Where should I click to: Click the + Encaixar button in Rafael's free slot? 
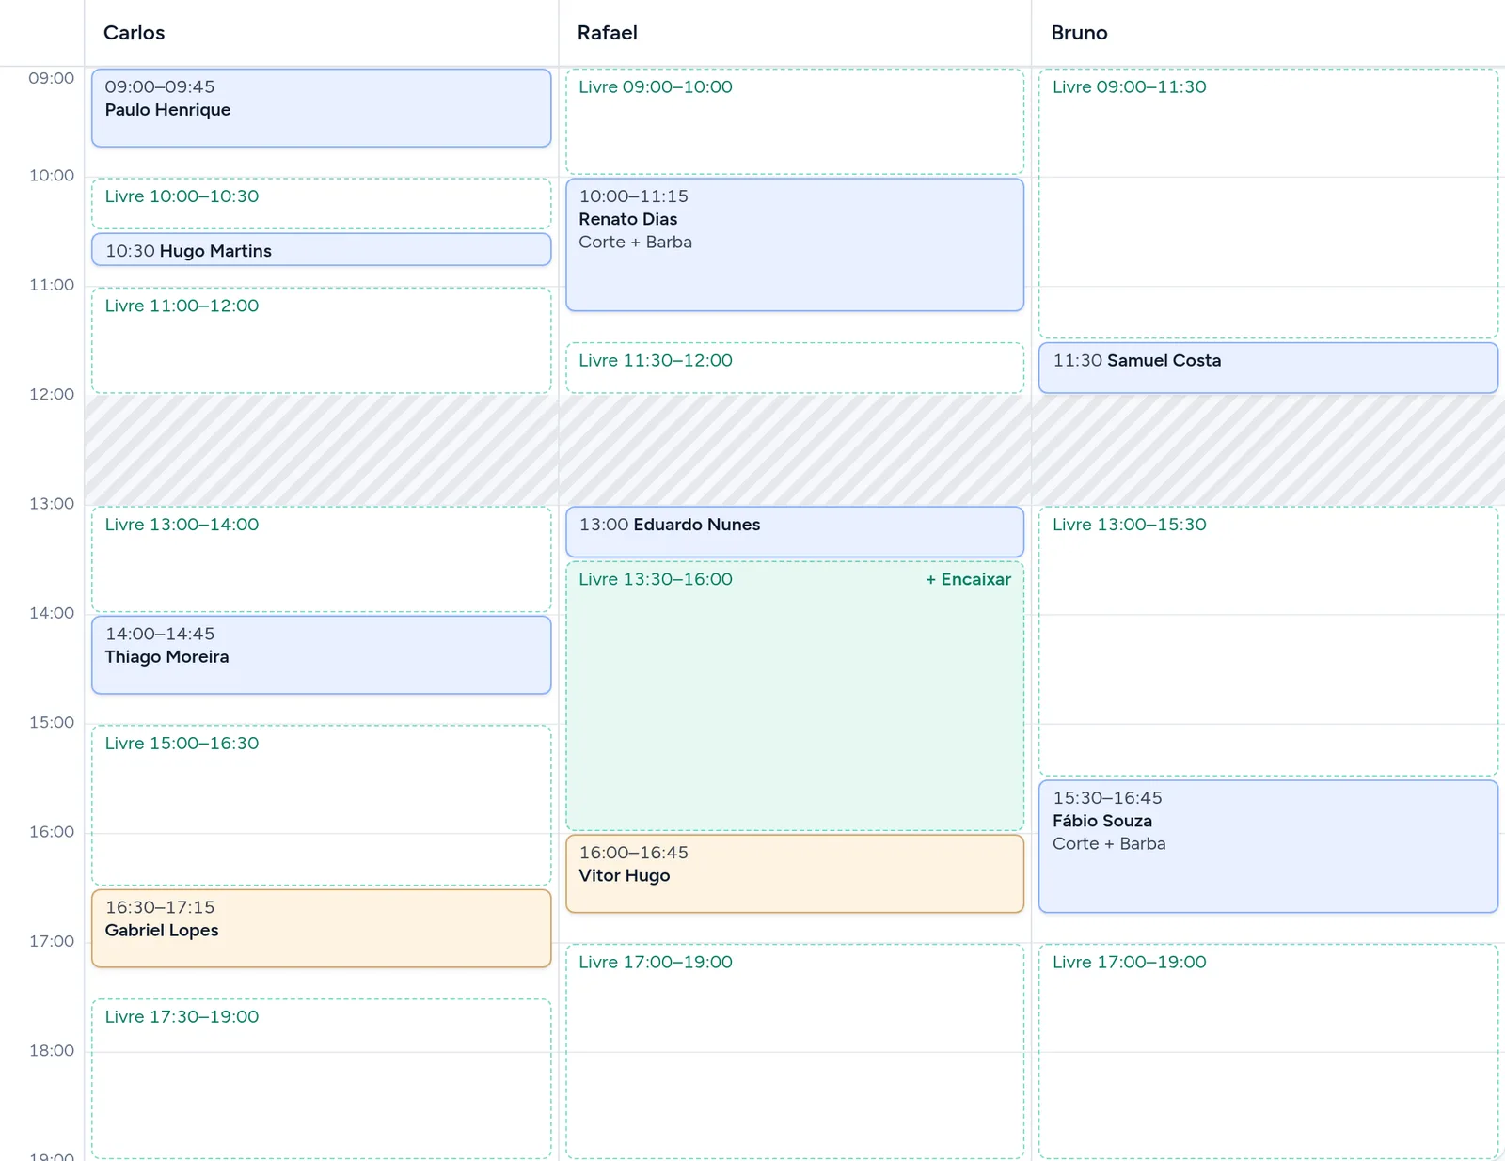pos(968,579)
